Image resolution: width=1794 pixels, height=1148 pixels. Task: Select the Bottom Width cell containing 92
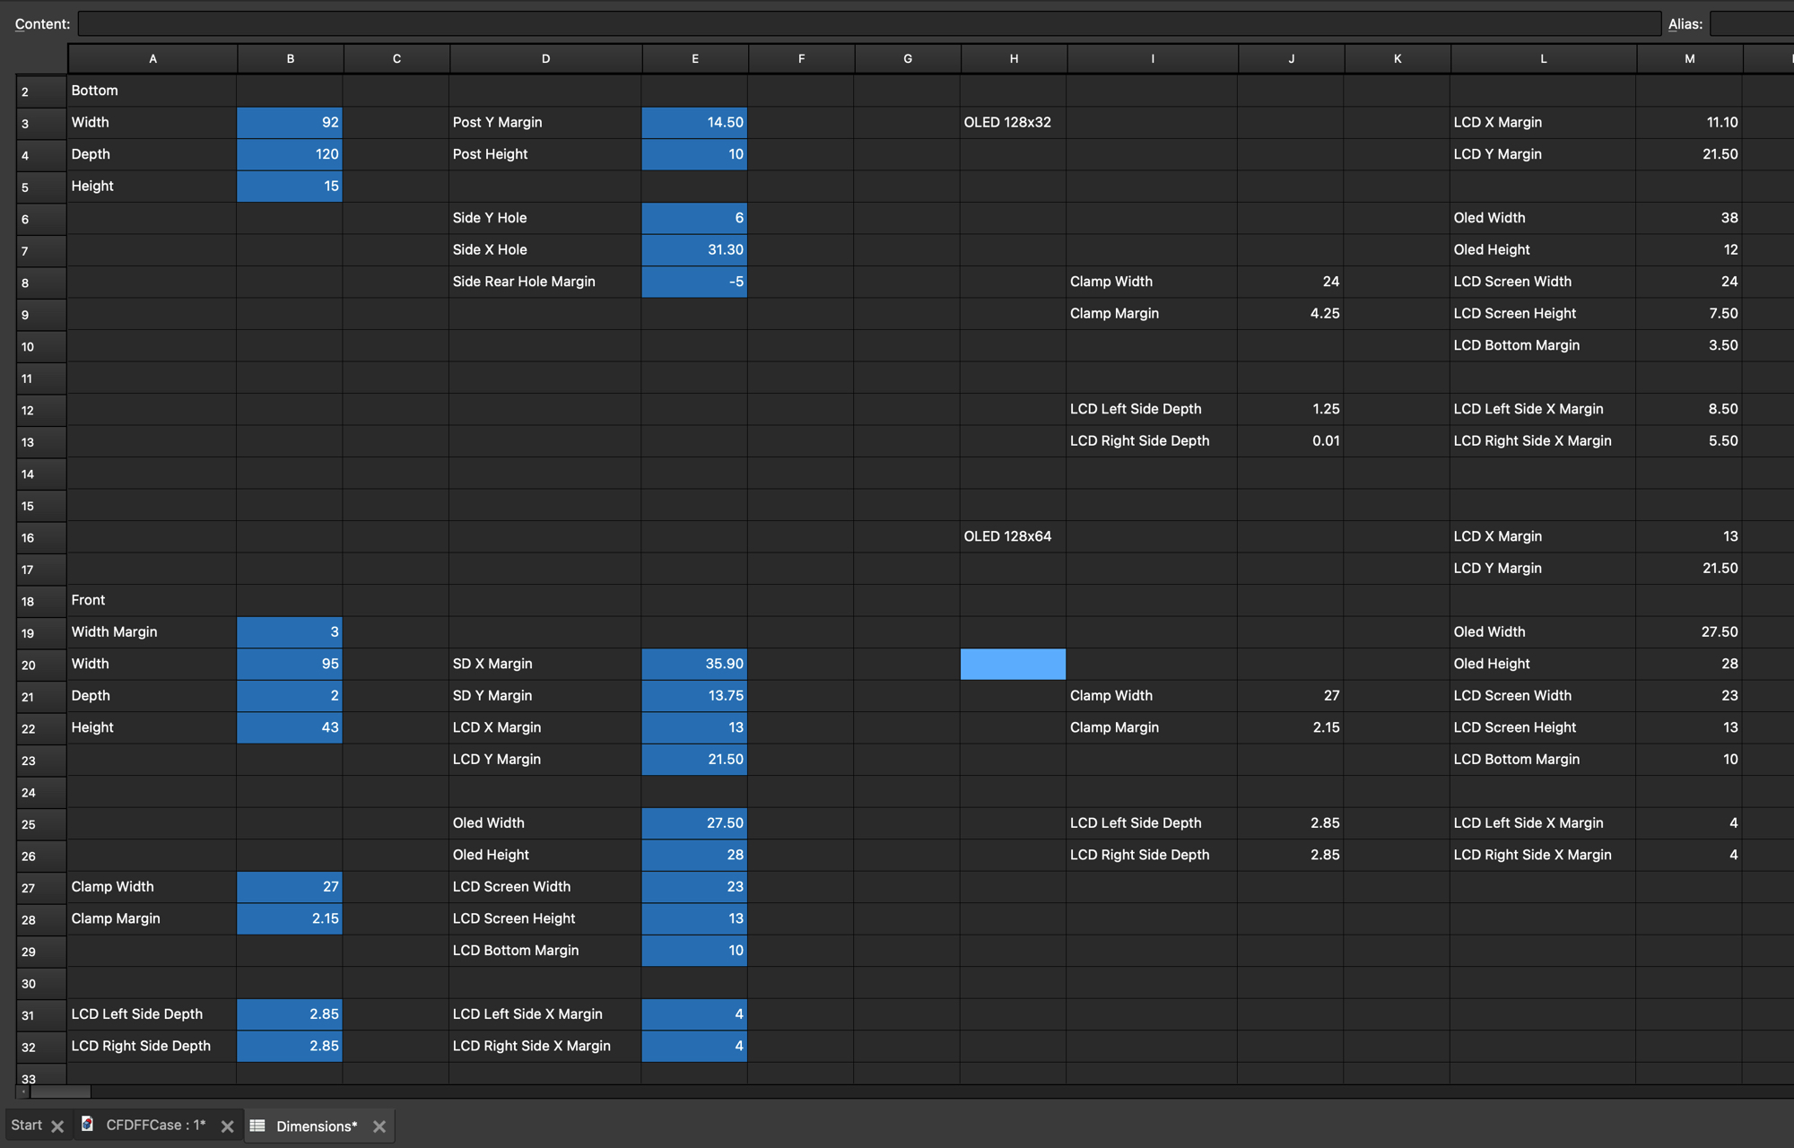click(290, 123)
